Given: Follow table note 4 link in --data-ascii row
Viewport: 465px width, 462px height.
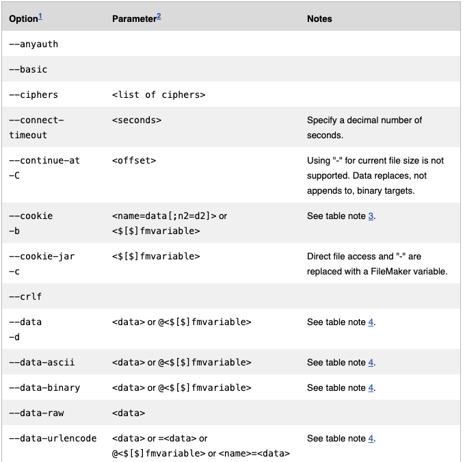Looking at the screenshot, I should (x=371, y=362).
